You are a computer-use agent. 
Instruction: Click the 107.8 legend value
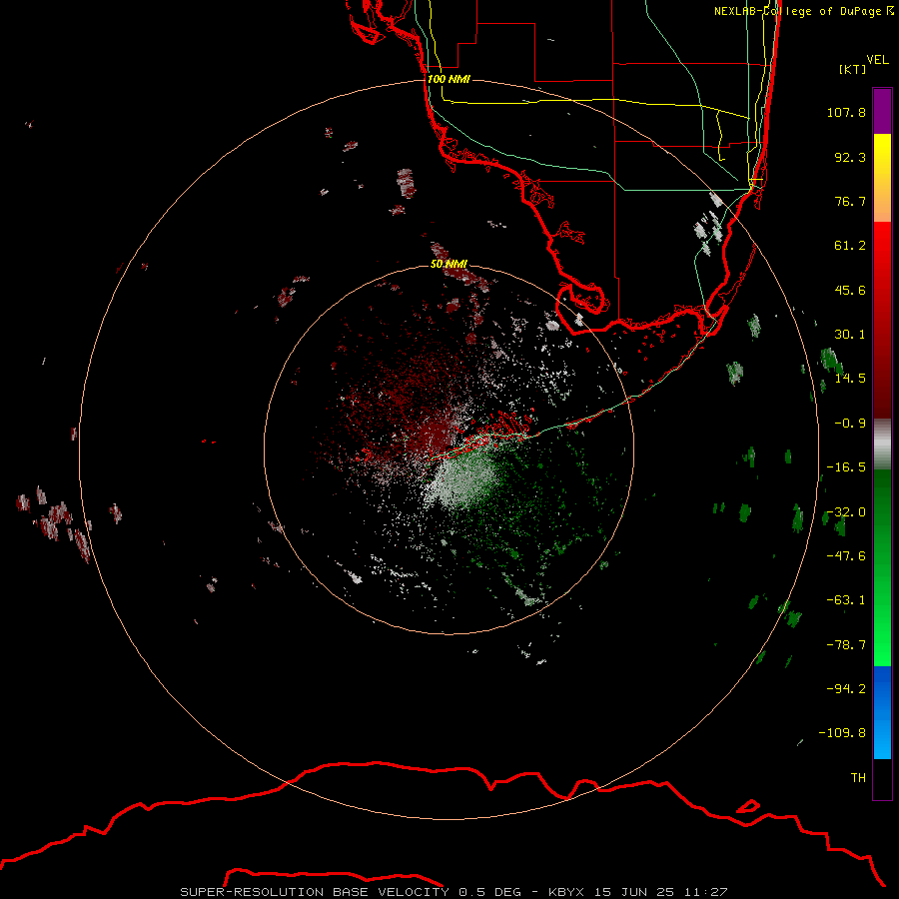click(x=846, y=112)
